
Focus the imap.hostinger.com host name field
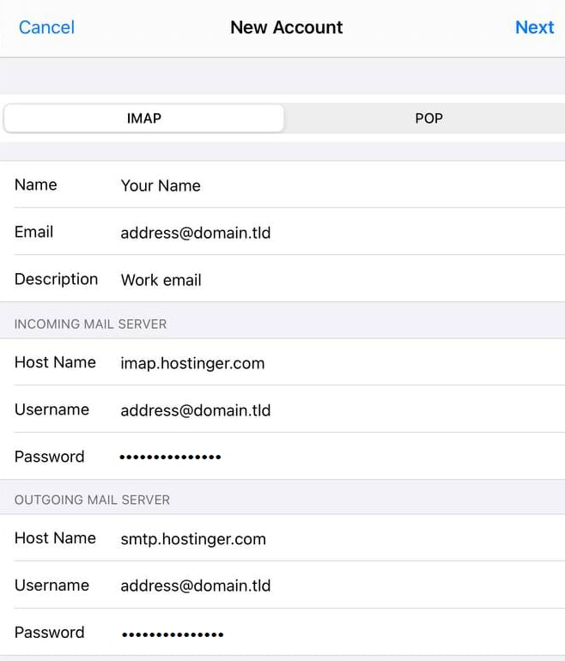[192, 363]
